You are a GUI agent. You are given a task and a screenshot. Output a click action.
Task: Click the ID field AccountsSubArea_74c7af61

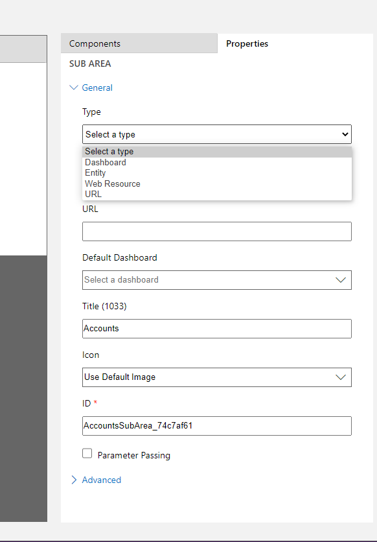(217, 426)
